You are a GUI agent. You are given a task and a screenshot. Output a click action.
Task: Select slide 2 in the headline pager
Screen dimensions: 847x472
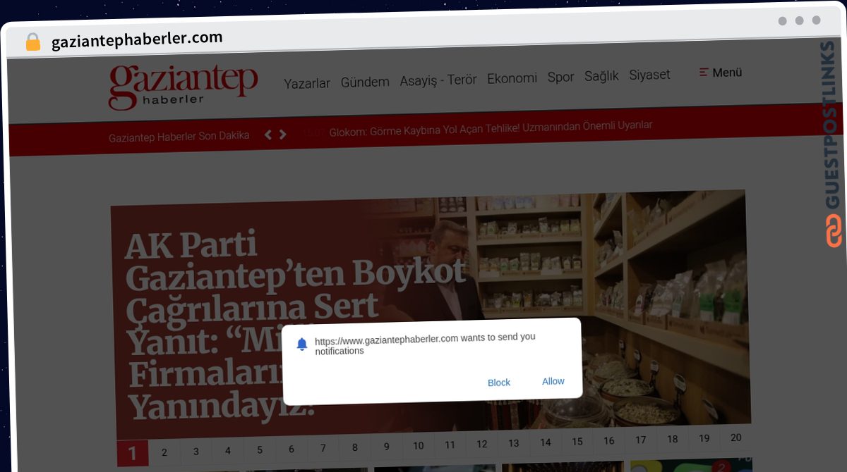point(164,452)
